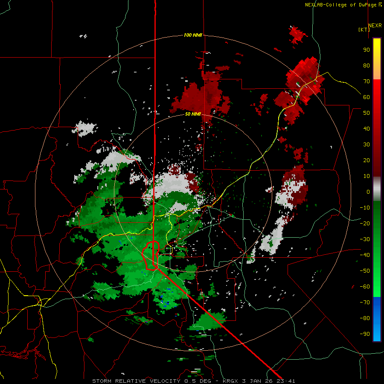
Task: Pick the blue segment of the color bar
Action: [377, 319]
